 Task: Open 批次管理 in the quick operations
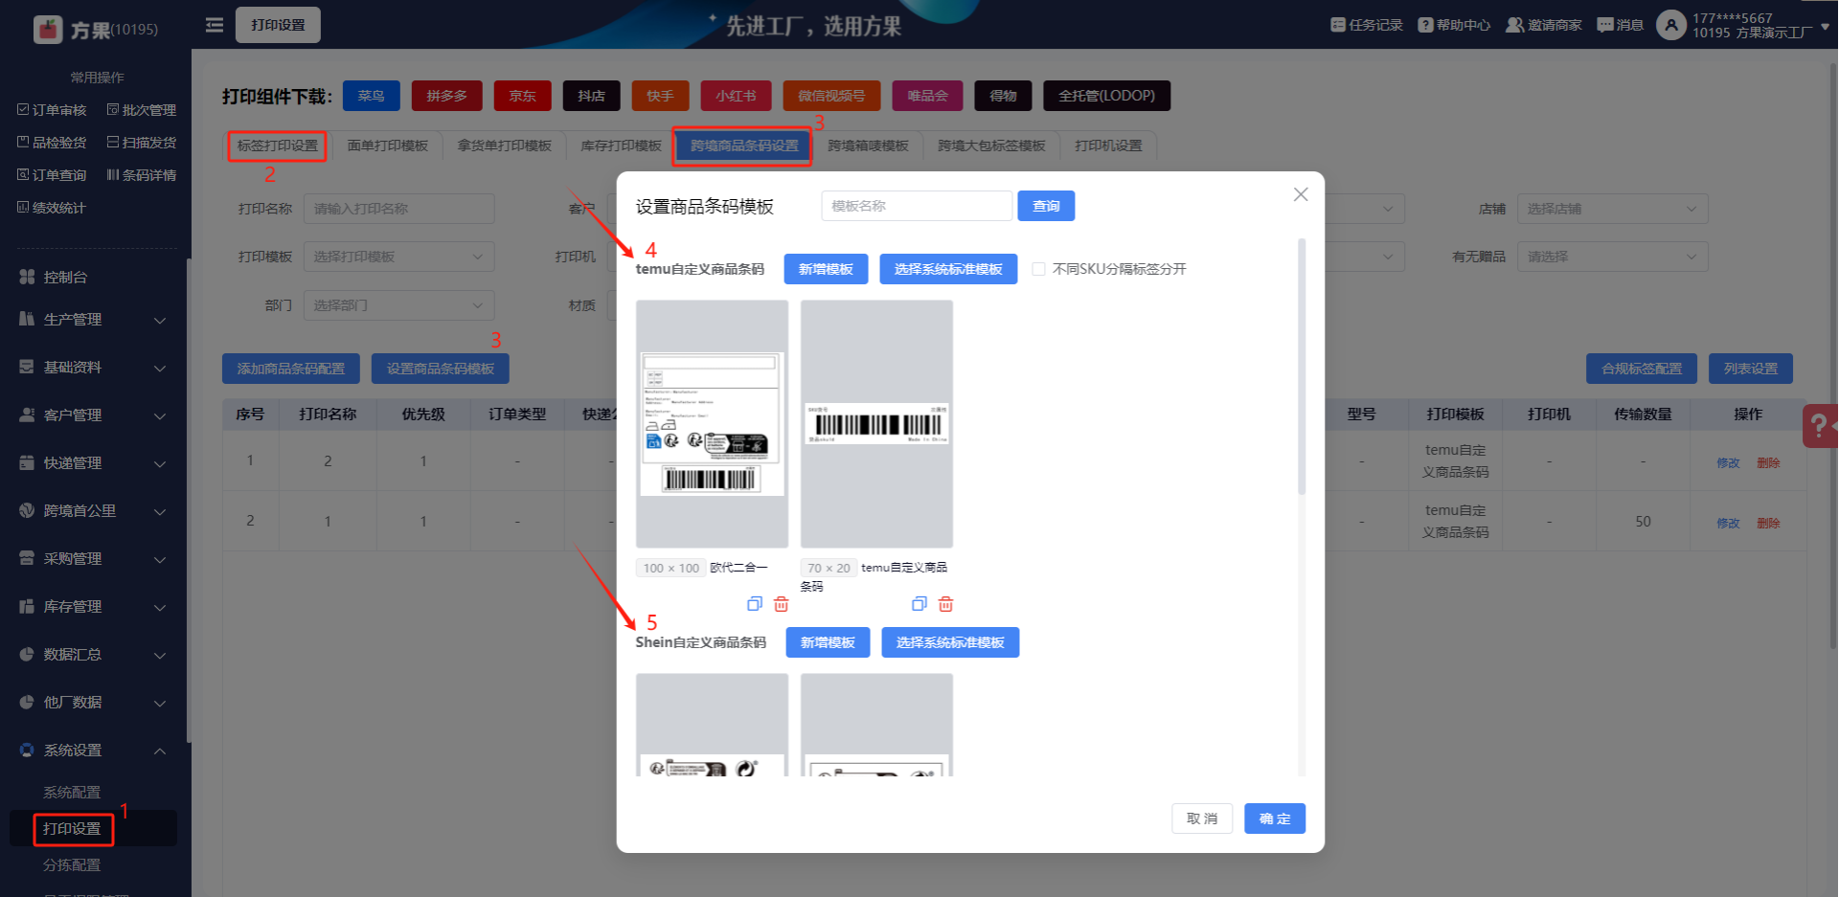142,110
